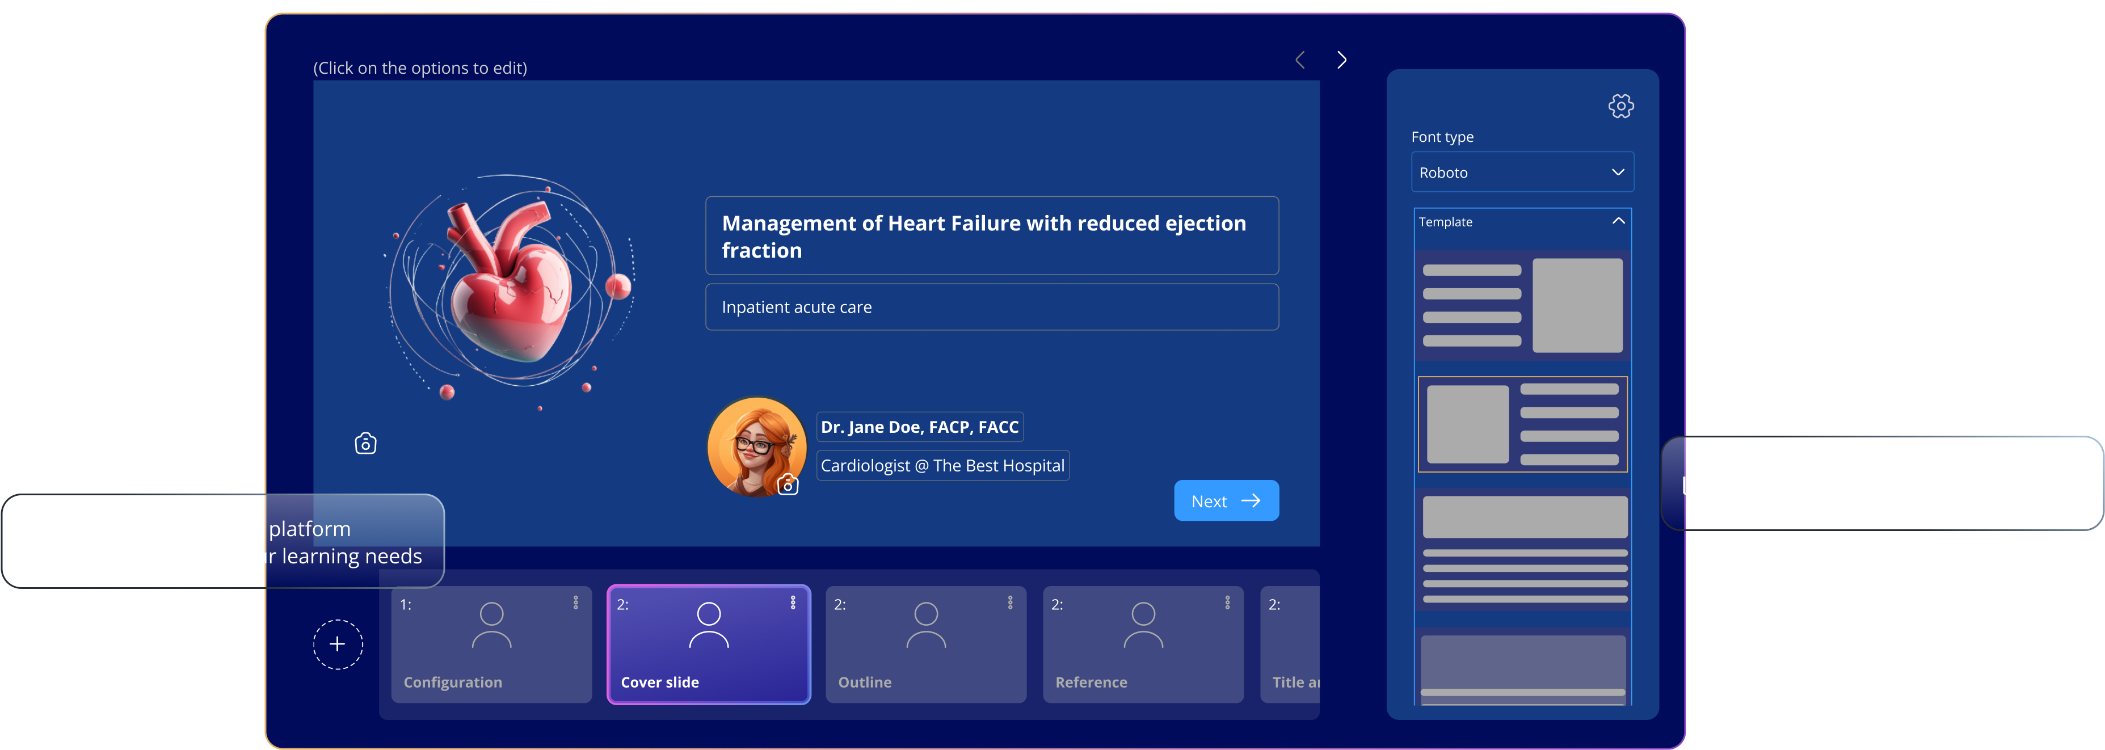Open the Cover slide's three-dot menu

(793, 602)
